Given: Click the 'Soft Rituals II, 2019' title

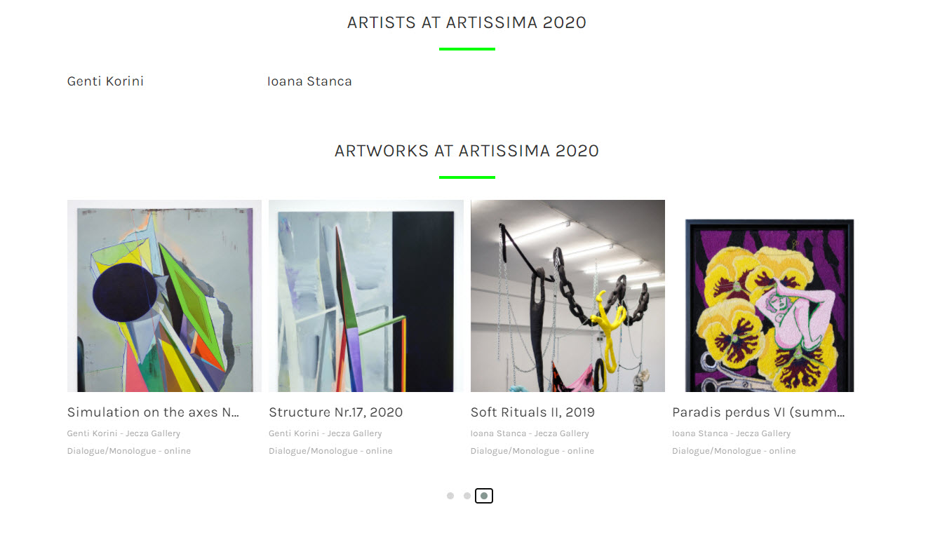Looking at the screenshot, I should (x=532, y=412).
